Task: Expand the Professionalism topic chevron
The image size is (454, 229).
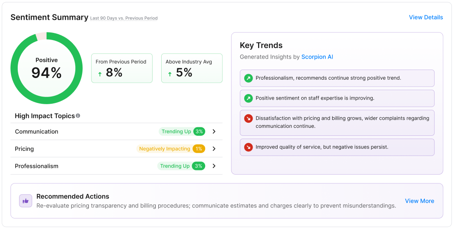Action: 214,166
